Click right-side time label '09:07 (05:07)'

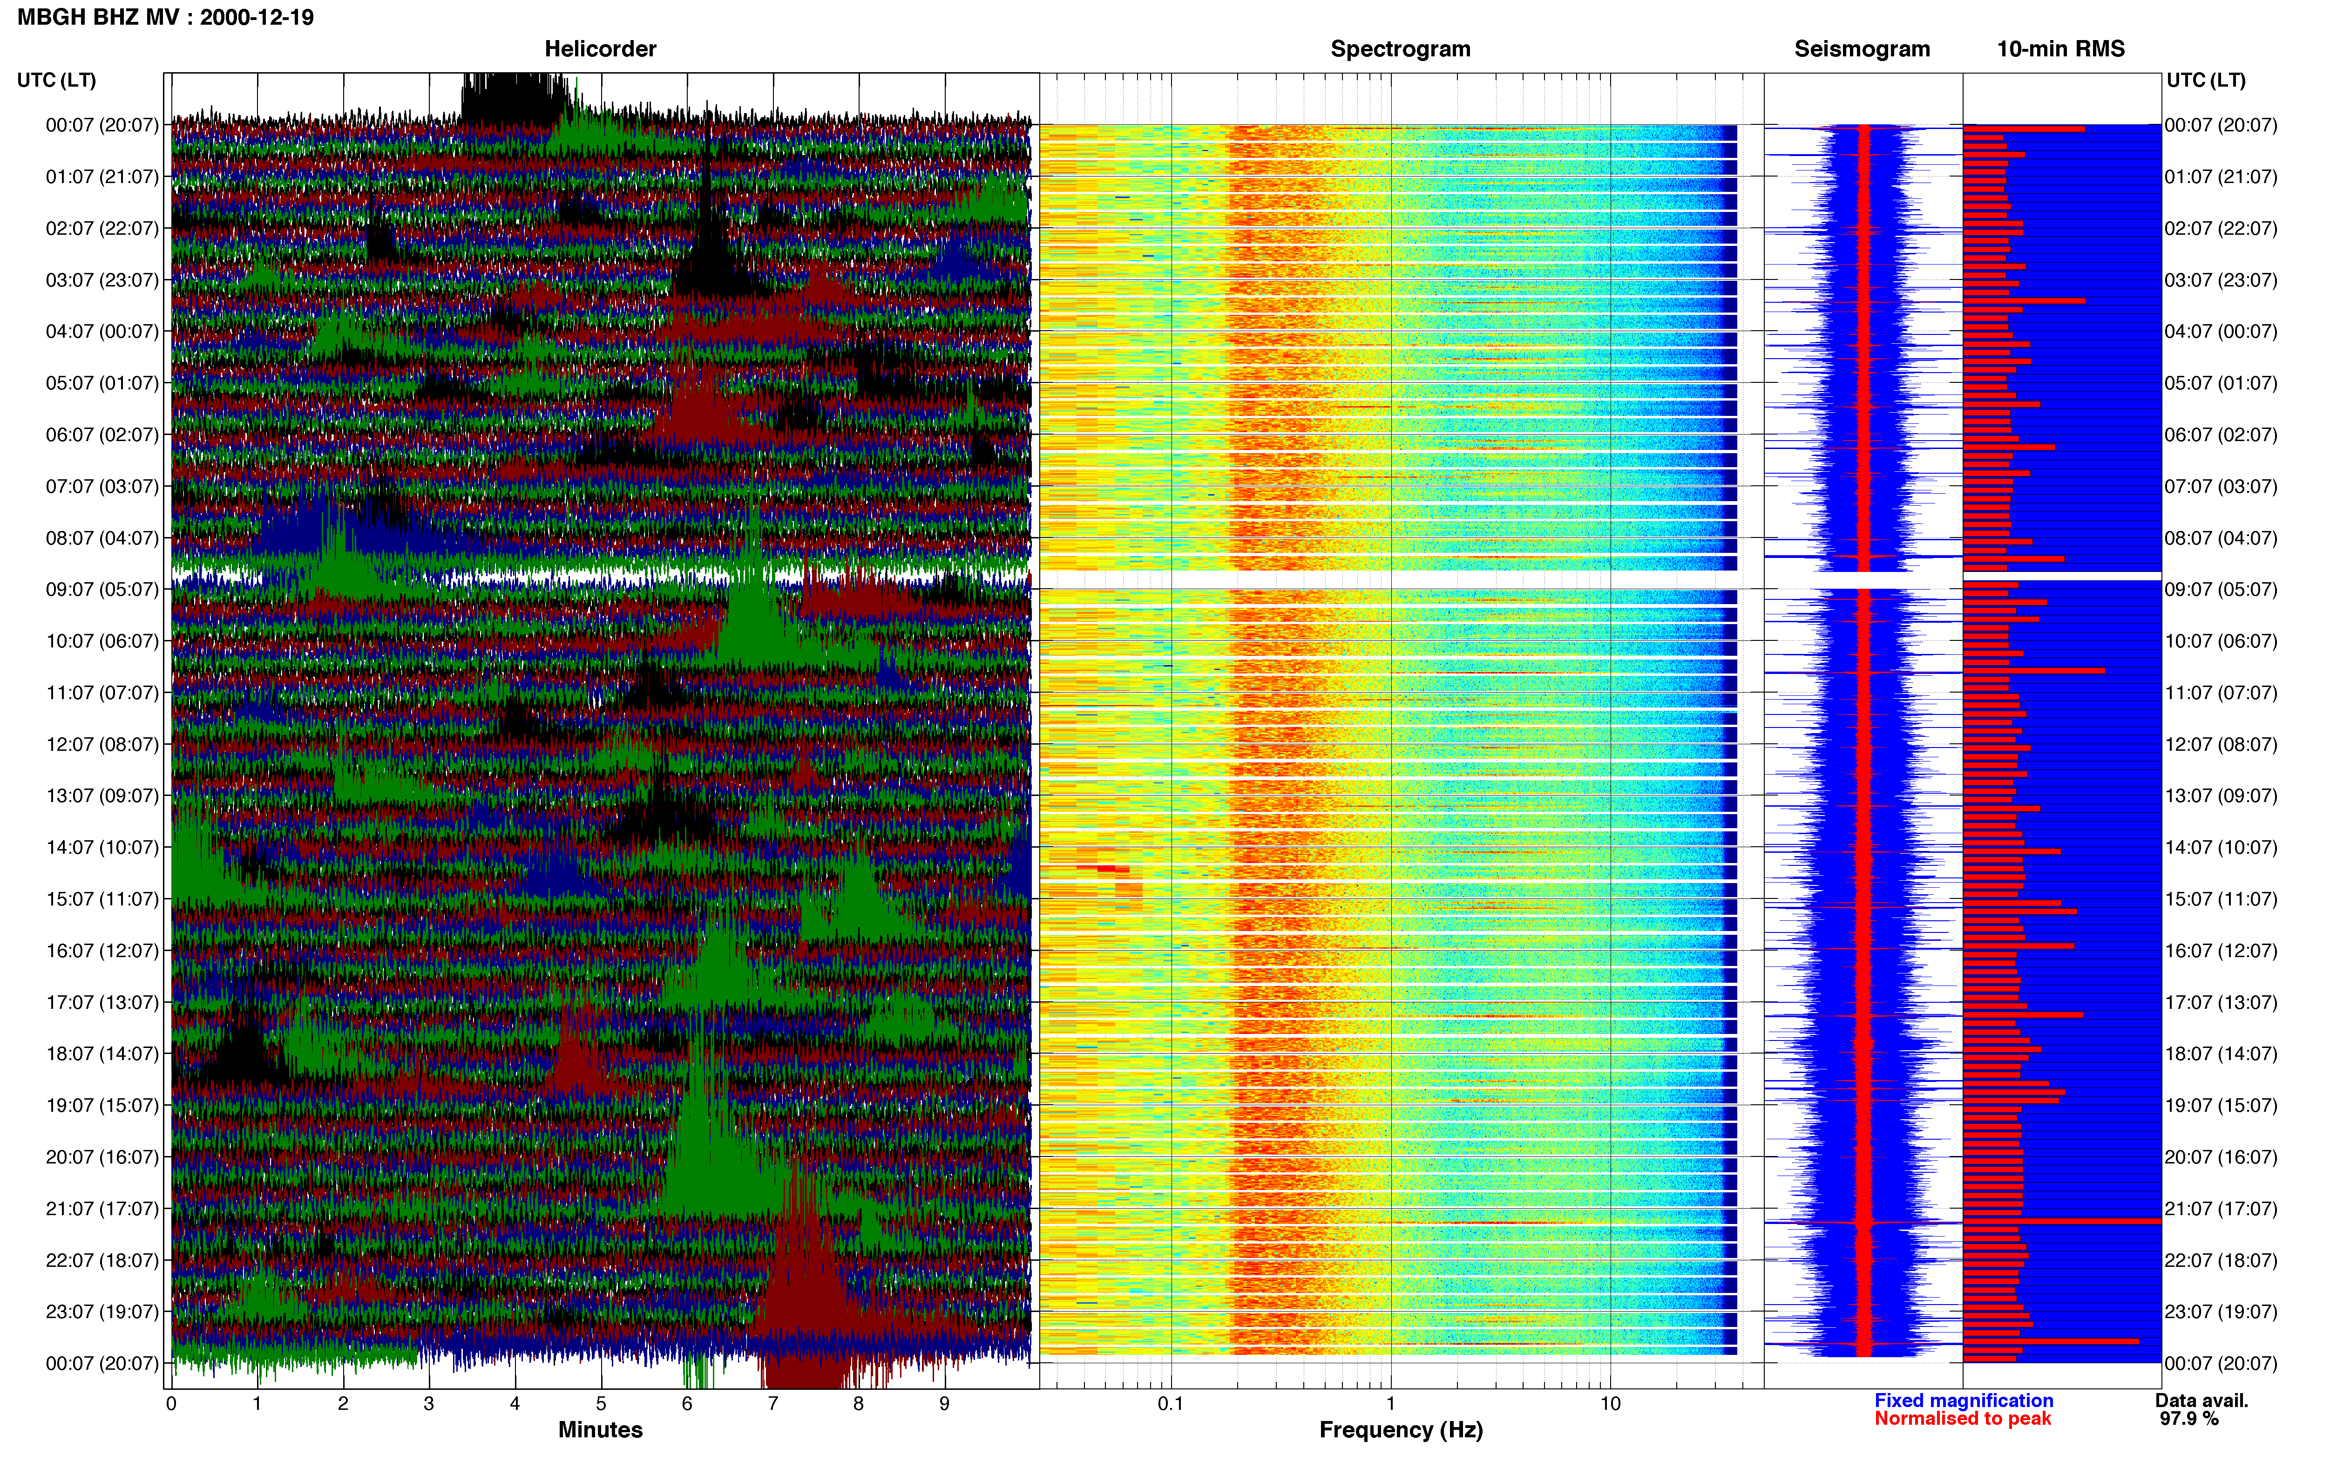2221,590
